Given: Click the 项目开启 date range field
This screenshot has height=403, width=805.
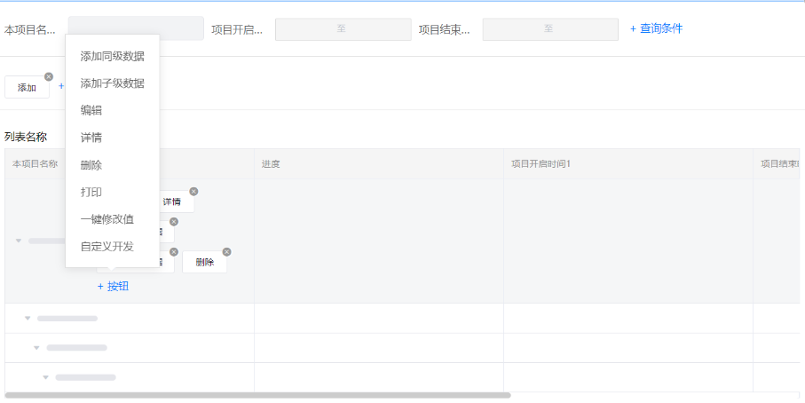Looking at the screenshot, I should pos(341,29).
